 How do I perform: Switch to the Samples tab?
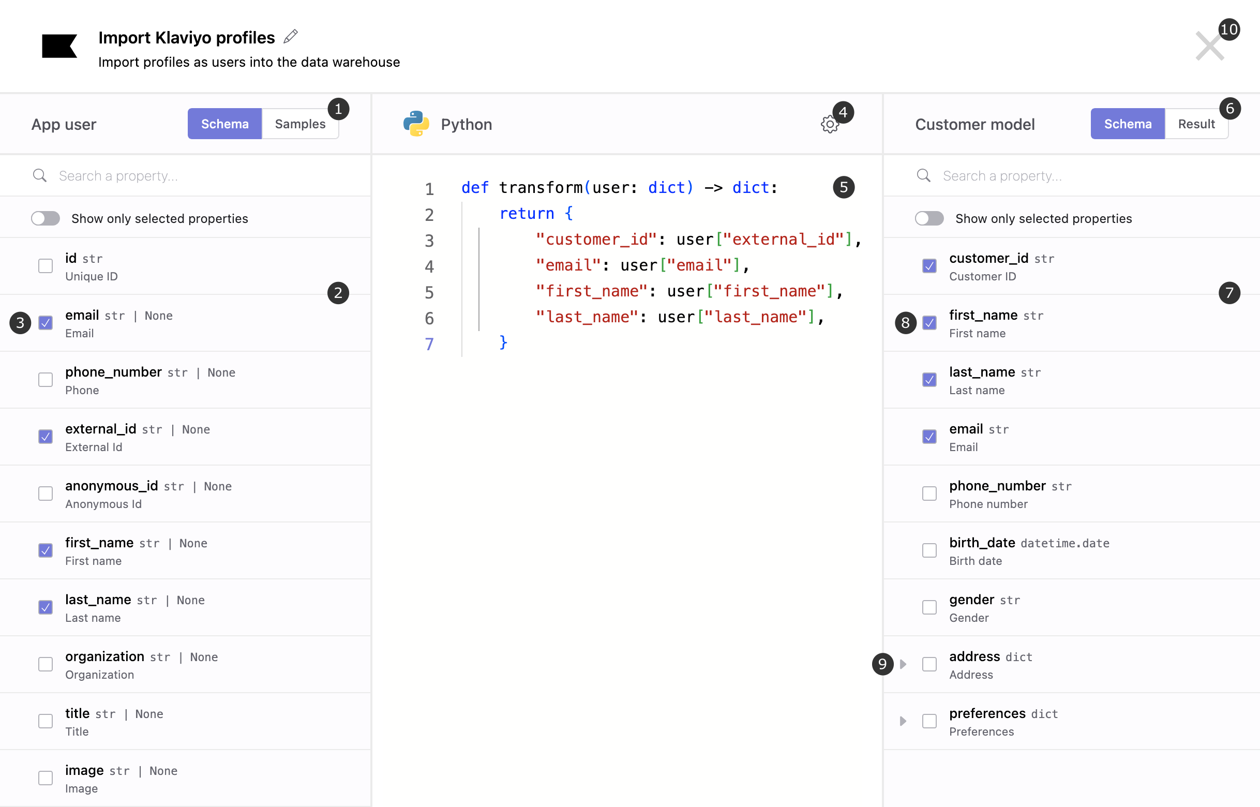[299, 124]
